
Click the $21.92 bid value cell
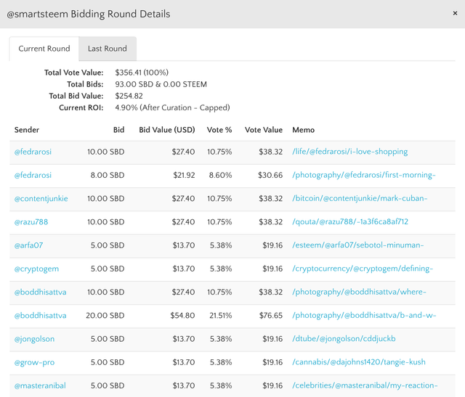pyautogui.click(x=184, y=176)
